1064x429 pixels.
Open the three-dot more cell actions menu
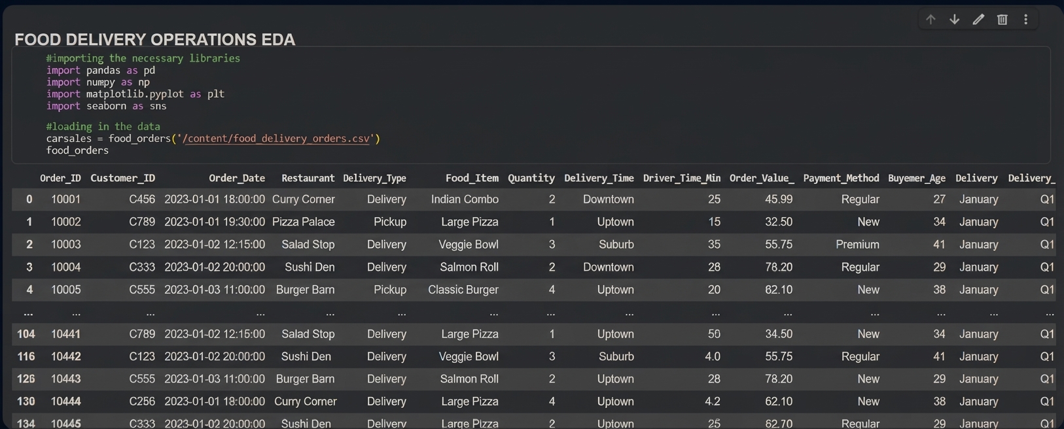(x=1026, y=20)
